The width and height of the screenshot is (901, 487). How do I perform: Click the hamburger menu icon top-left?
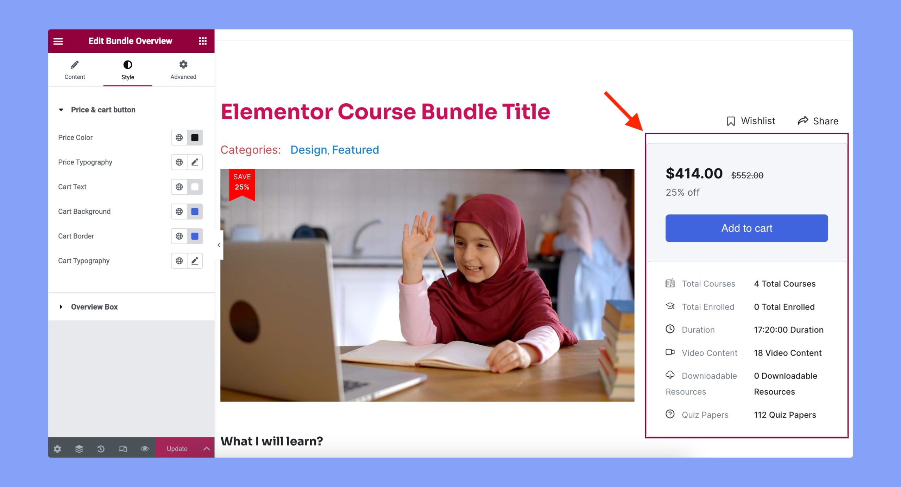click(x=59, y=41)
